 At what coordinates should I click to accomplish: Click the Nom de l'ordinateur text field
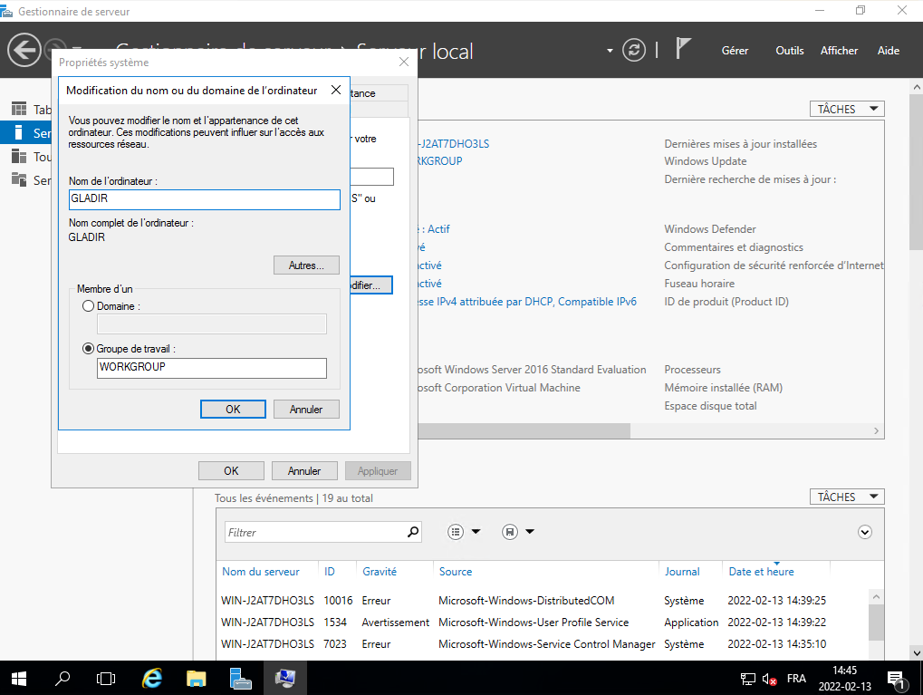pos(203,199)
